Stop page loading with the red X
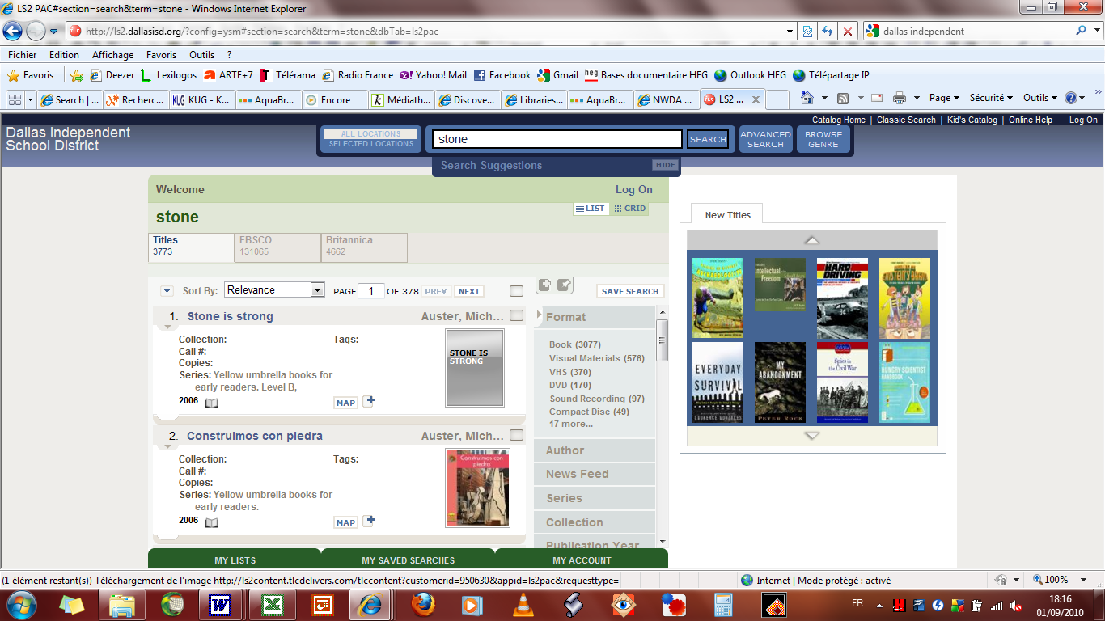 847,32
